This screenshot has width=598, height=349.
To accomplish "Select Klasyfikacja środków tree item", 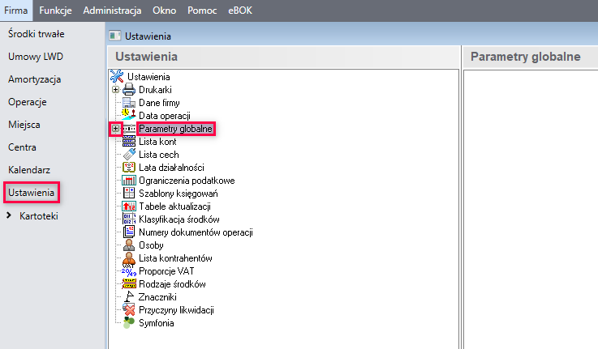I will click(179, 219).
